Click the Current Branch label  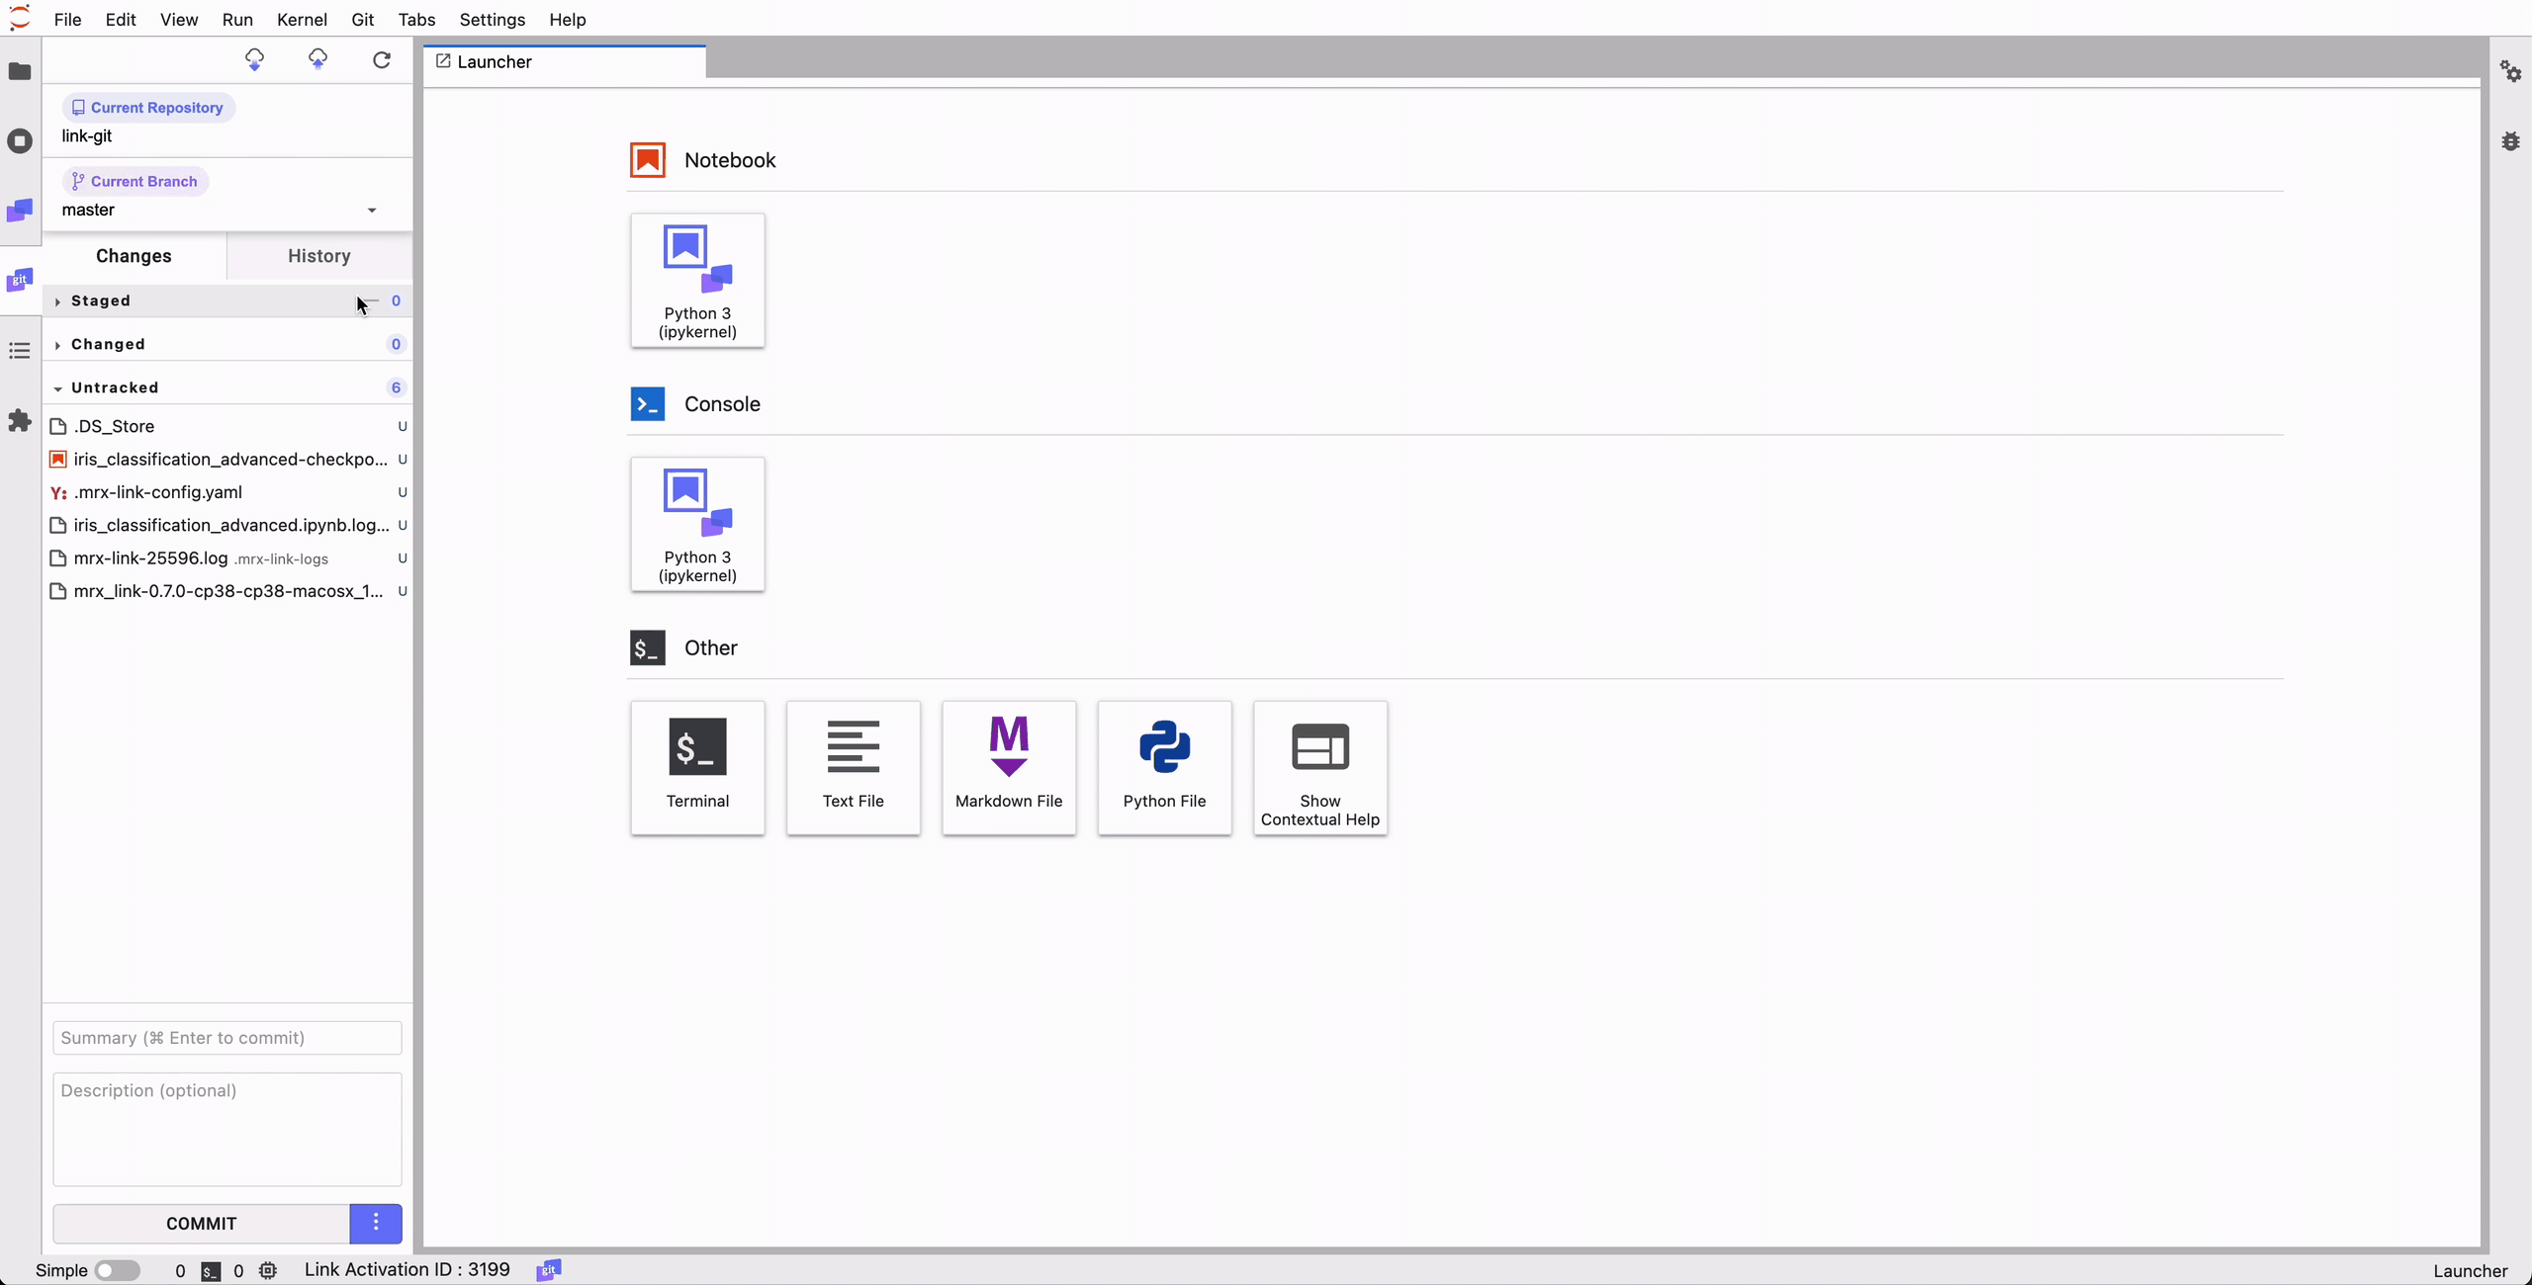click(136, 182)
